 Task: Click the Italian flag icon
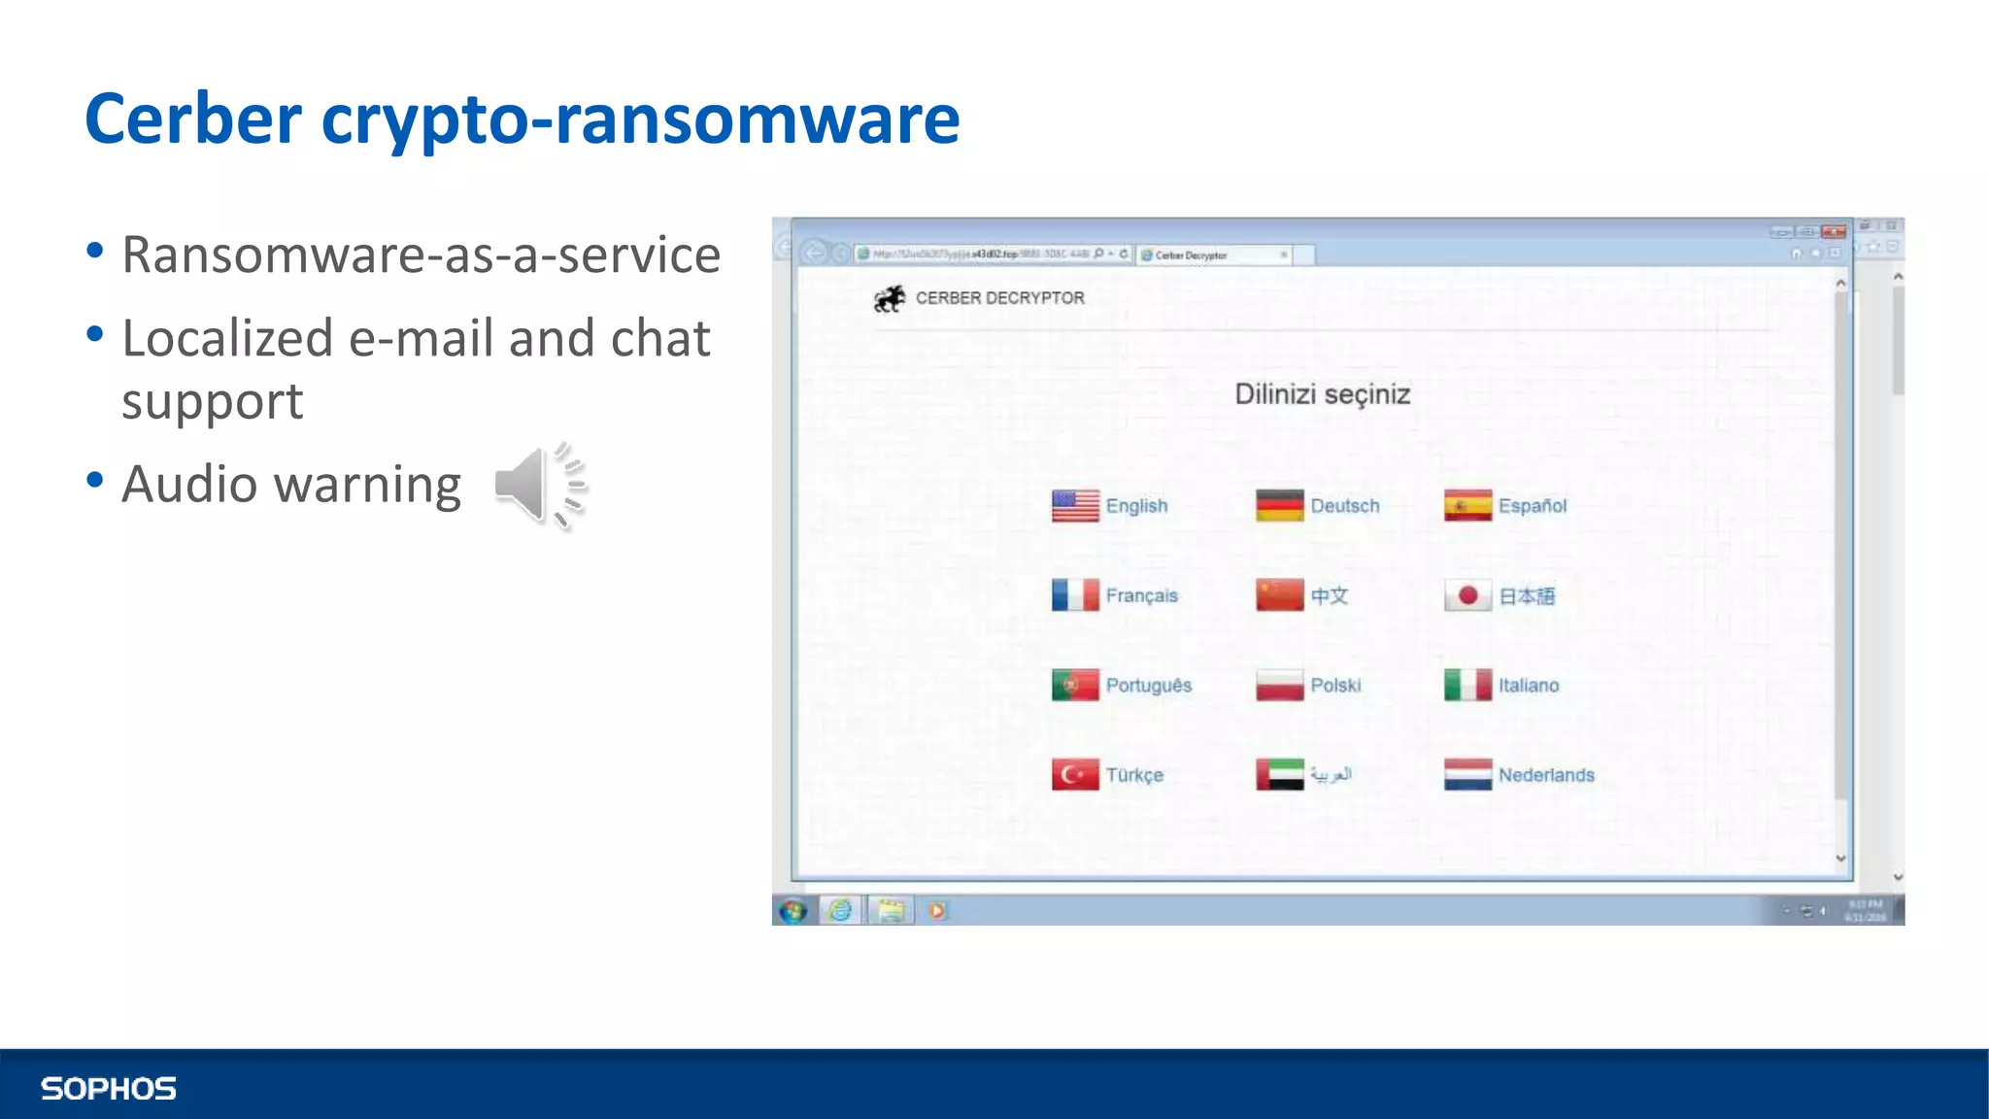point(1467,685)
